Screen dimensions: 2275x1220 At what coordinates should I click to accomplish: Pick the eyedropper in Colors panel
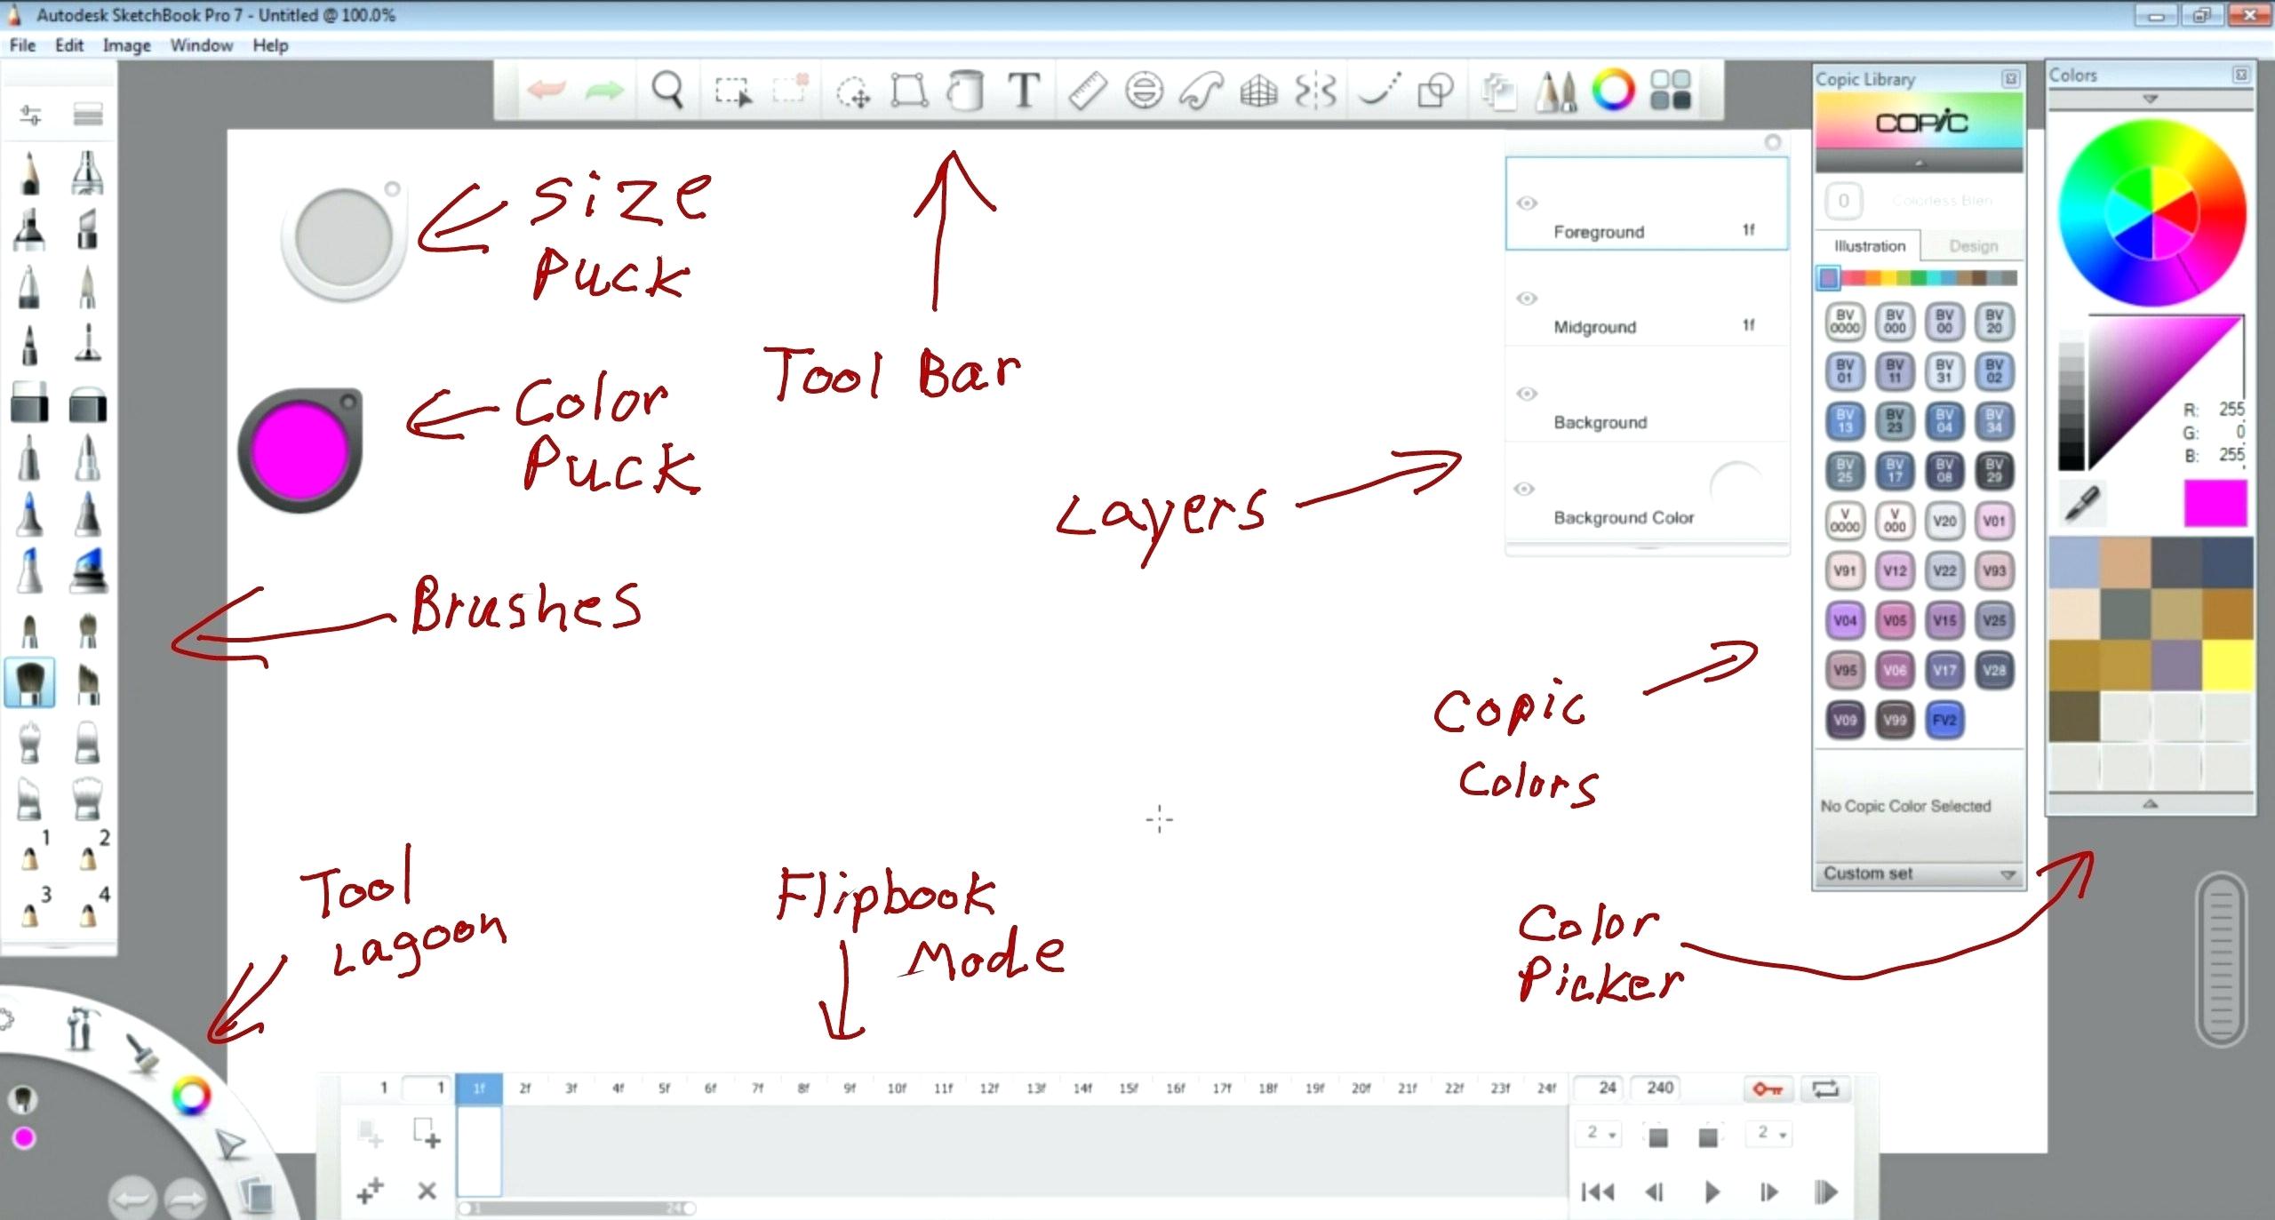tap(2084, 504)
